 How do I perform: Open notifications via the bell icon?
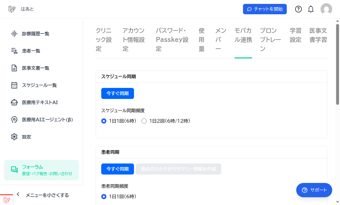click(310, 9)
